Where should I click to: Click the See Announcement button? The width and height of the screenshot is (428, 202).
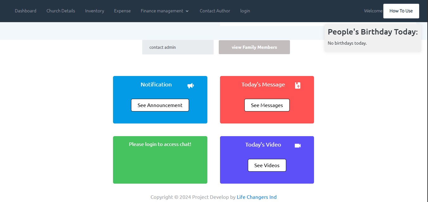[x=160, y=105]
